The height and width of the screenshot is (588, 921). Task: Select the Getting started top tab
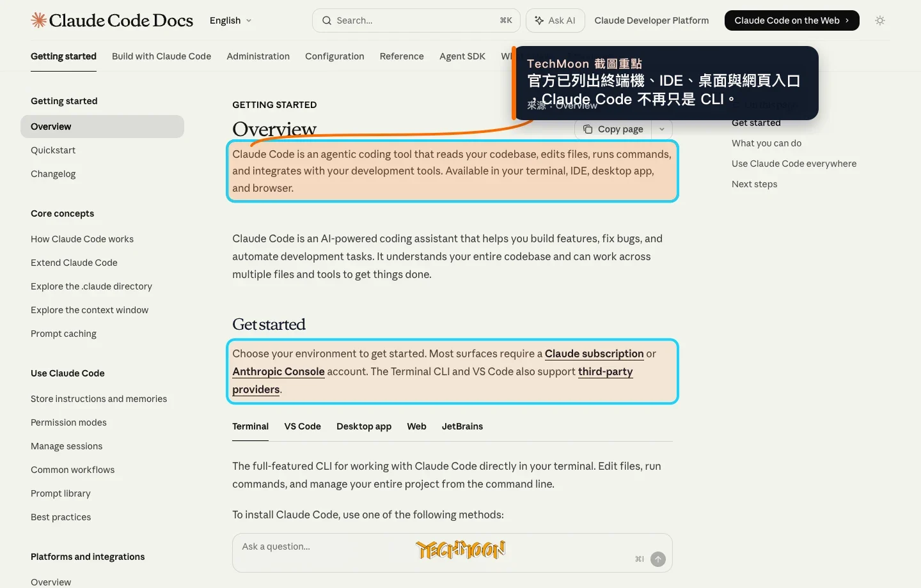click(63, 56)
